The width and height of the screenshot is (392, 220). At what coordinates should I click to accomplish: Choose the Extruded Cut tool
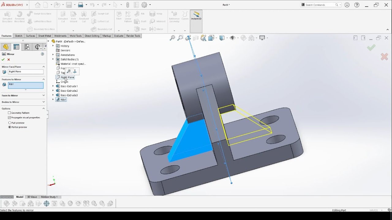click(x=63, y=17)
